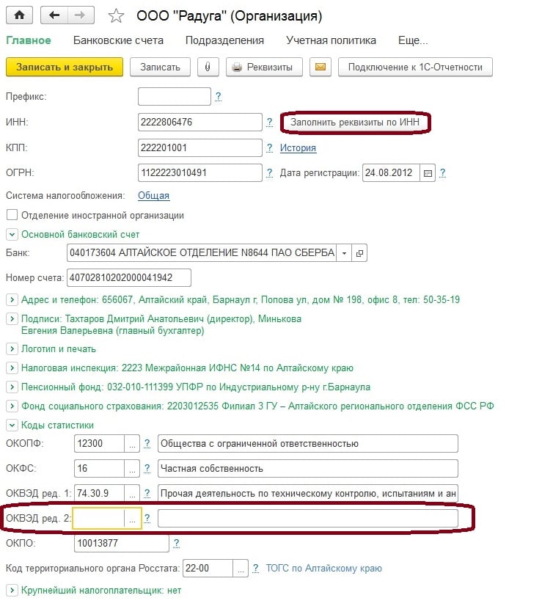Viewport: 553px width, 606px height.
Task: Open the Учетная политика tab
Action: (x=331, y=40)
